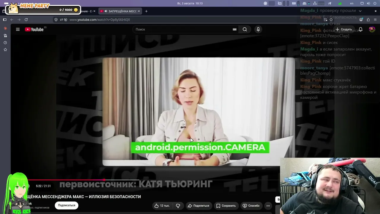Bookmark this page with the star icon
This screenshot has height=214, width=380.
[x=331, y=20]
